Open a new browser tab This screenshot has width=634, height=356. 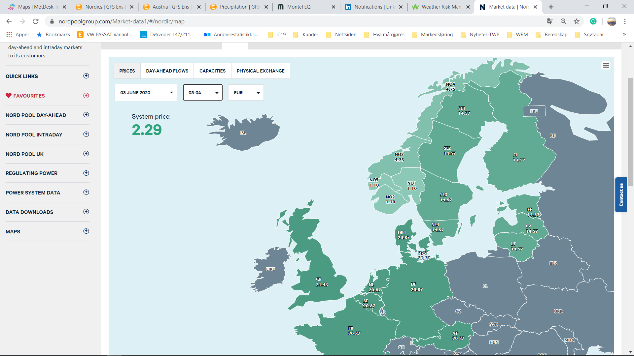(551, 7)
